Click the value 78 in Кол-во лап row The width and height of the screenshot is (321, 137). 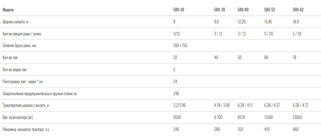pos(294,58)
